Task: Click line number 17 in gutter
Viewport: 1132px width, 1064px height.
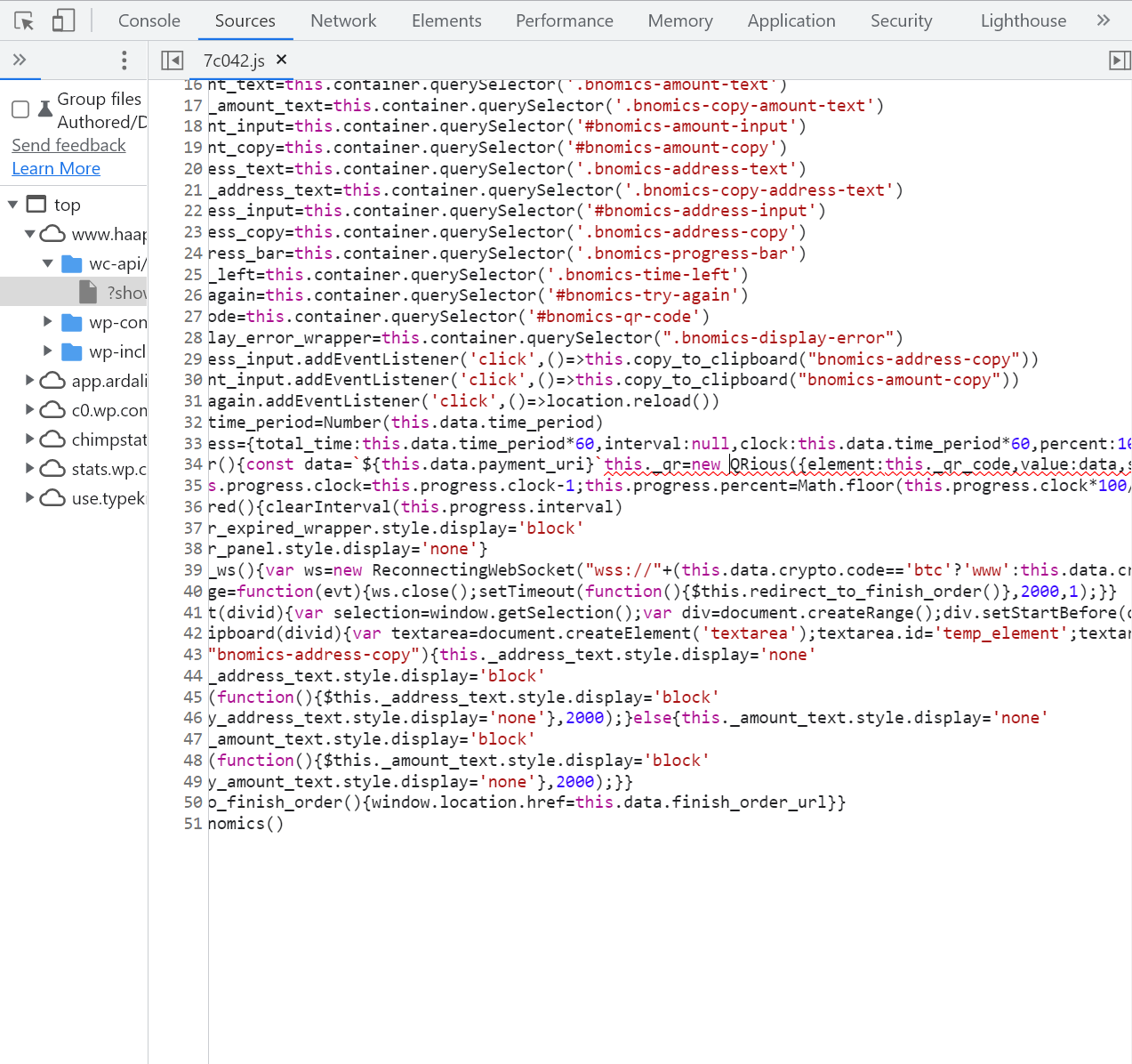Action: 193,106
